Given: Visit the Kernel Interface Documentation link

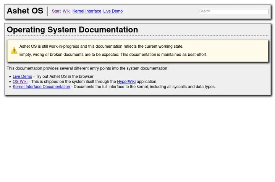Looking at the screenshot, I should coord(41,87).
